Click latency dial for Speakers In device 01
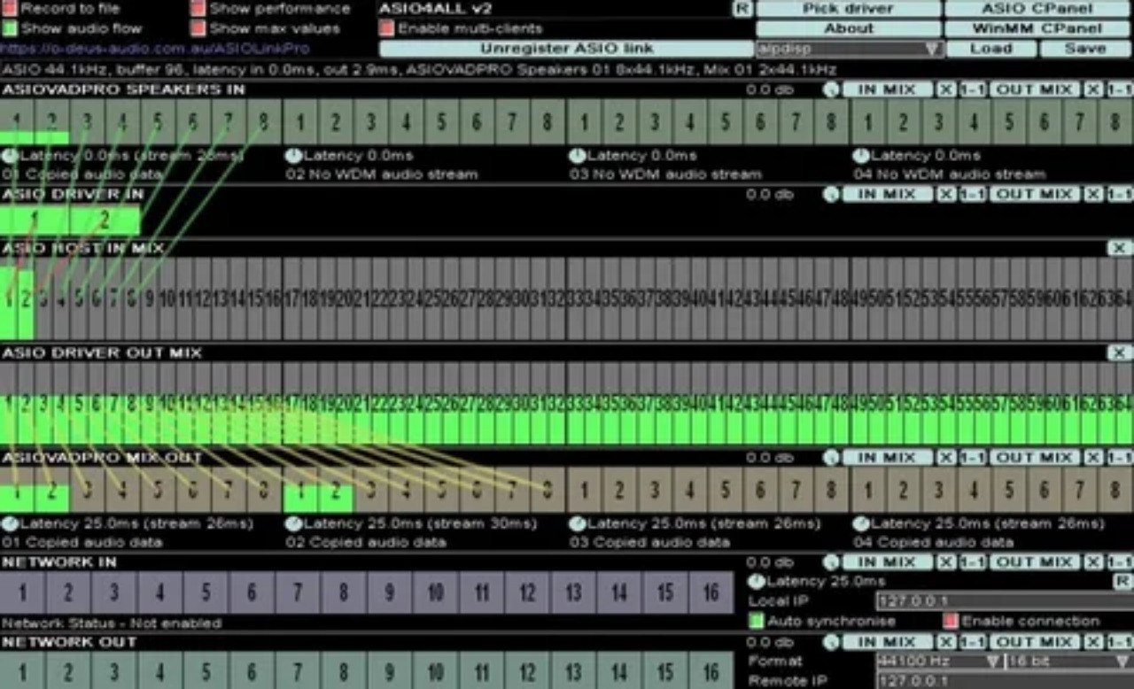 click(x=10, y=156)
